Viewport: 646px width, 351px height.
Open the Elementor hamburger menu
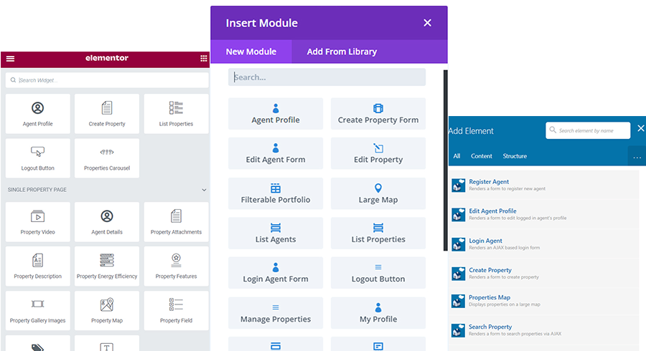point(10,59)
